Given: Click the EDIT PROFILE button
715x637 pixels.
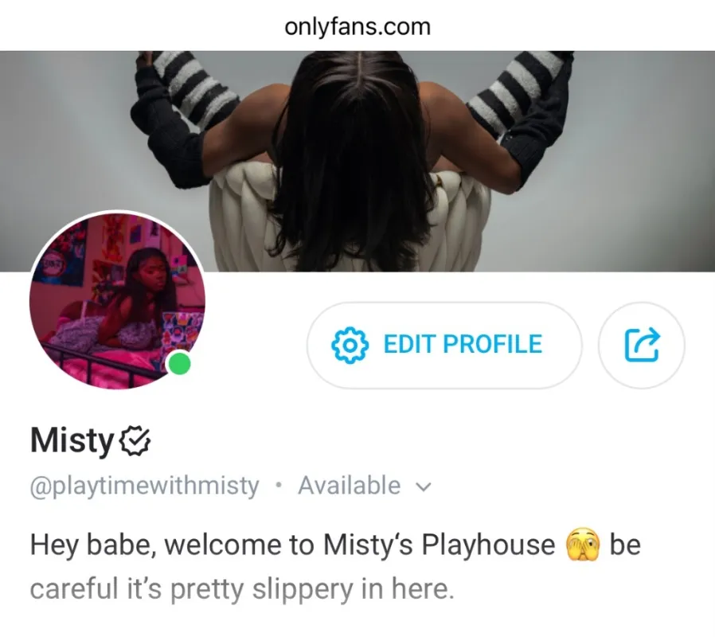Looking at the screenshot, I should coord(444,346).
